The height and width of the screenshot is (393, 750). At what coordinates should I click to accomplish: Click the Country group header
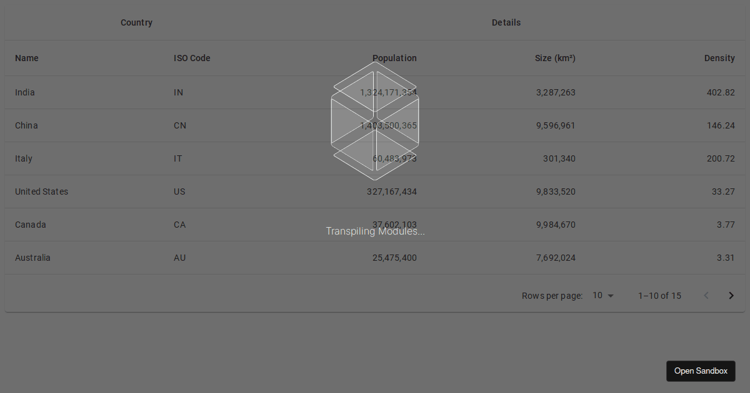pos(136,22)
